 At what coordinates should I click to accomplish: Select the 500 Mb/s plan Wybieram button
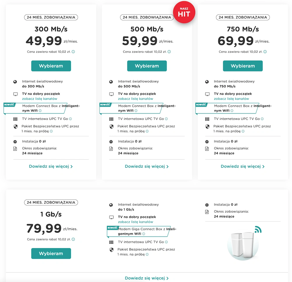pos(147,66)
